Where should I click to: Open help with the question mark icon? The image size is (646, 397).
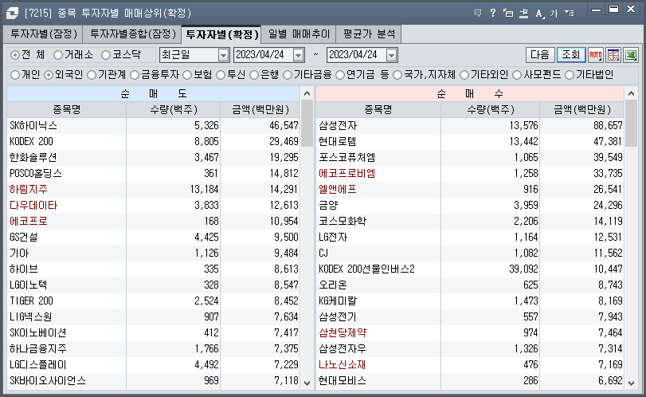pos(493,14)
